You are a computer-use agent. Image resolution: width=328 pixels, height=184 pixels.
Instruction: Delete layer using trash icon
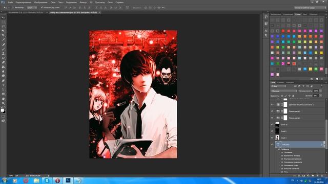(x=322, y=176)
